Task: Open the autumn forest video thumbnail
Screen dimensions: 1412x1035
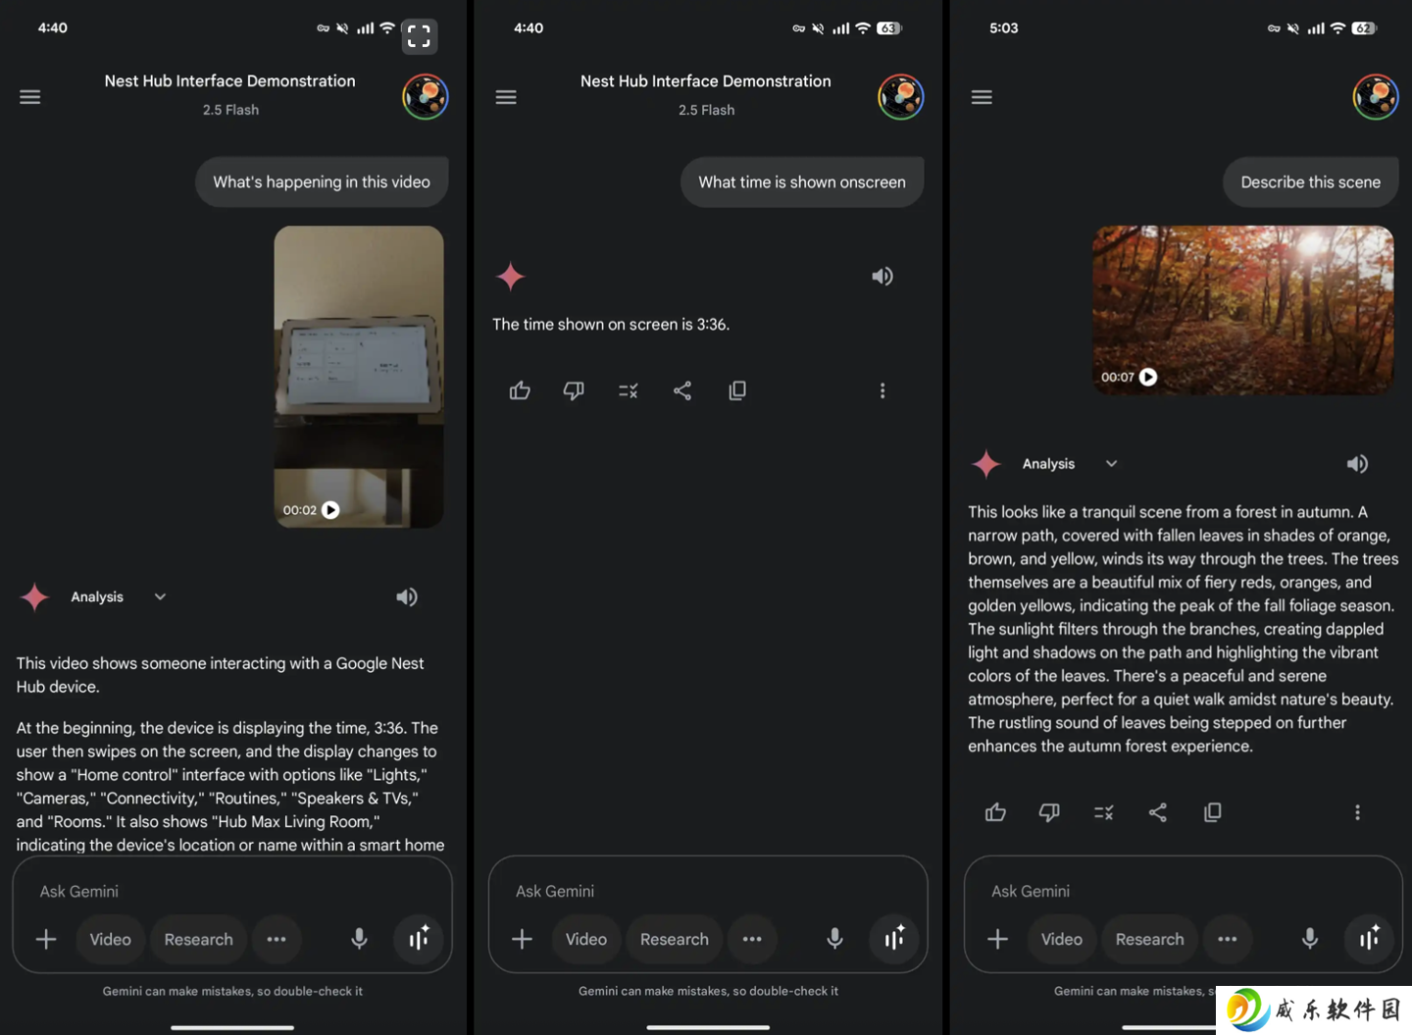Action: (1243, 311)
